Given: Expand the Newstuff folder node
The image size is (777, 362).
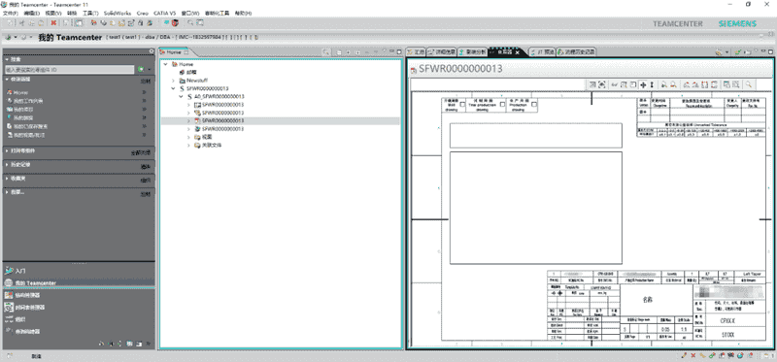Looking at the screenshot, I should pyautogui.click(x=173, y=81).
